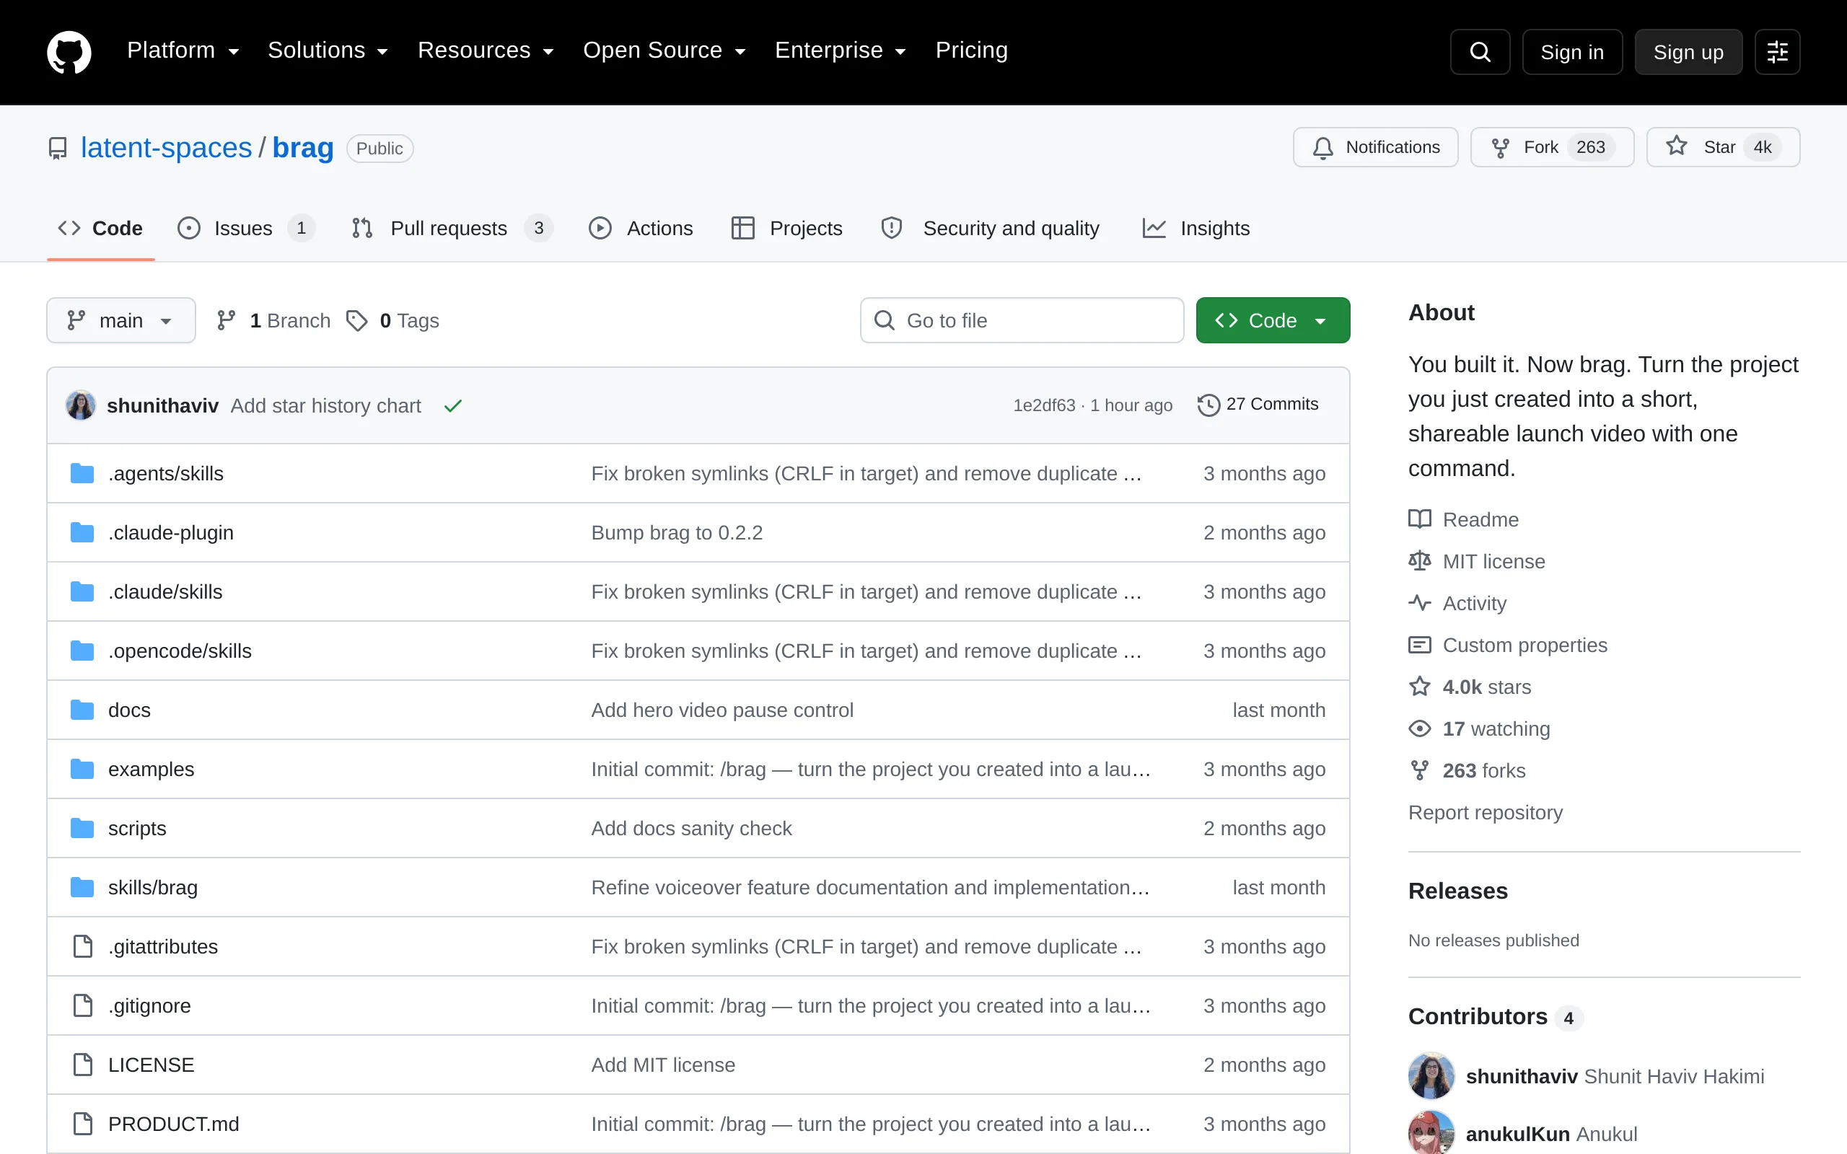Open the Pricing page
Viewport: 1847px width, 1154px height.
coord(972,50)
